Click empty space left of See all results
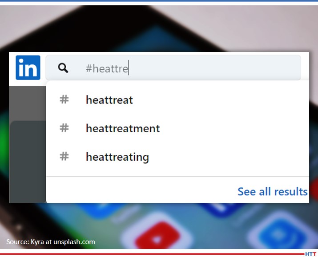The image size is (318, 257). point(133,191)
